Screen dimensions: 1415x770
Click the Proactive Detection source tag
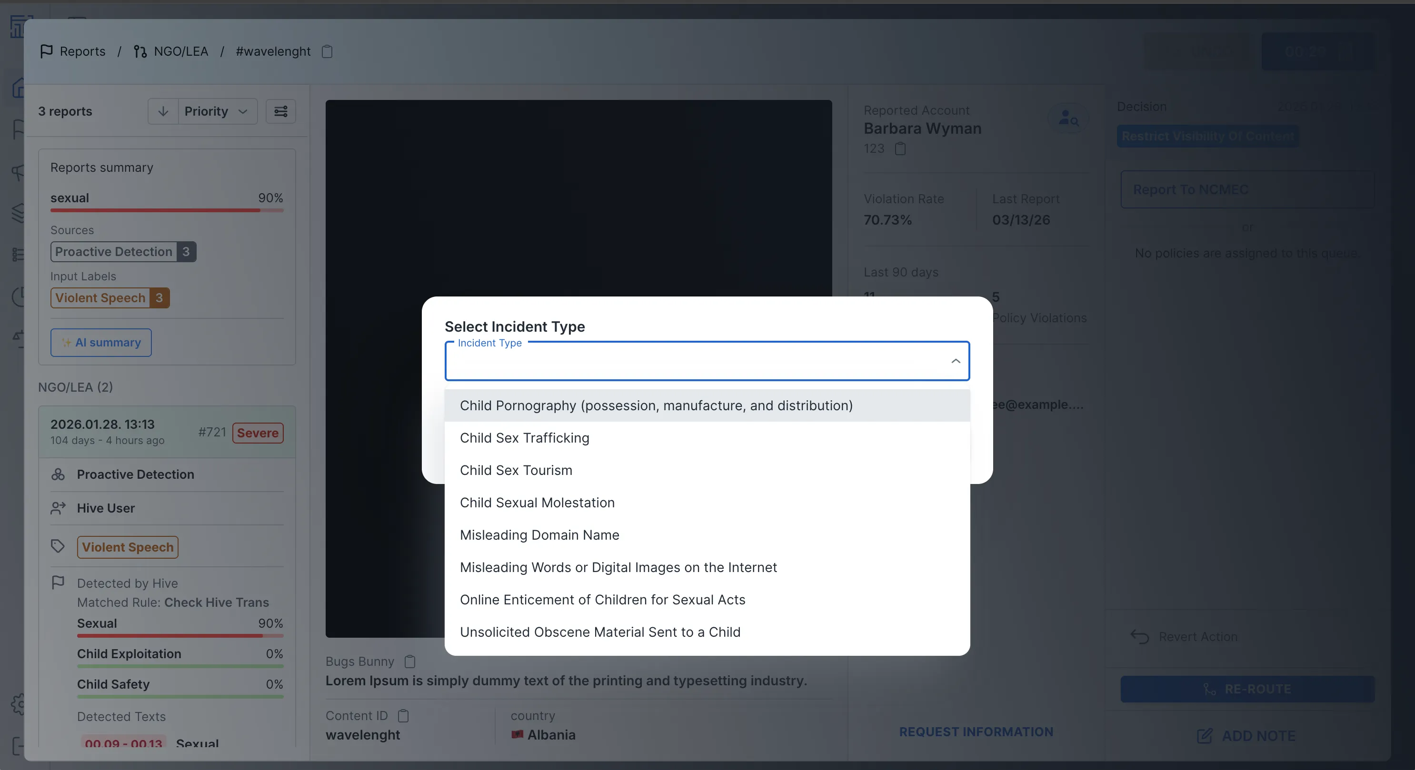(123, 252)
